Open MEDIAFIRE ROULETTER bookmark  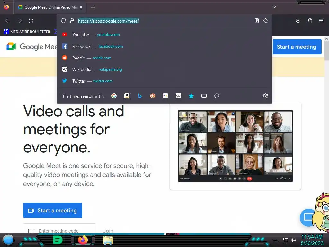(x=27, y=32)
